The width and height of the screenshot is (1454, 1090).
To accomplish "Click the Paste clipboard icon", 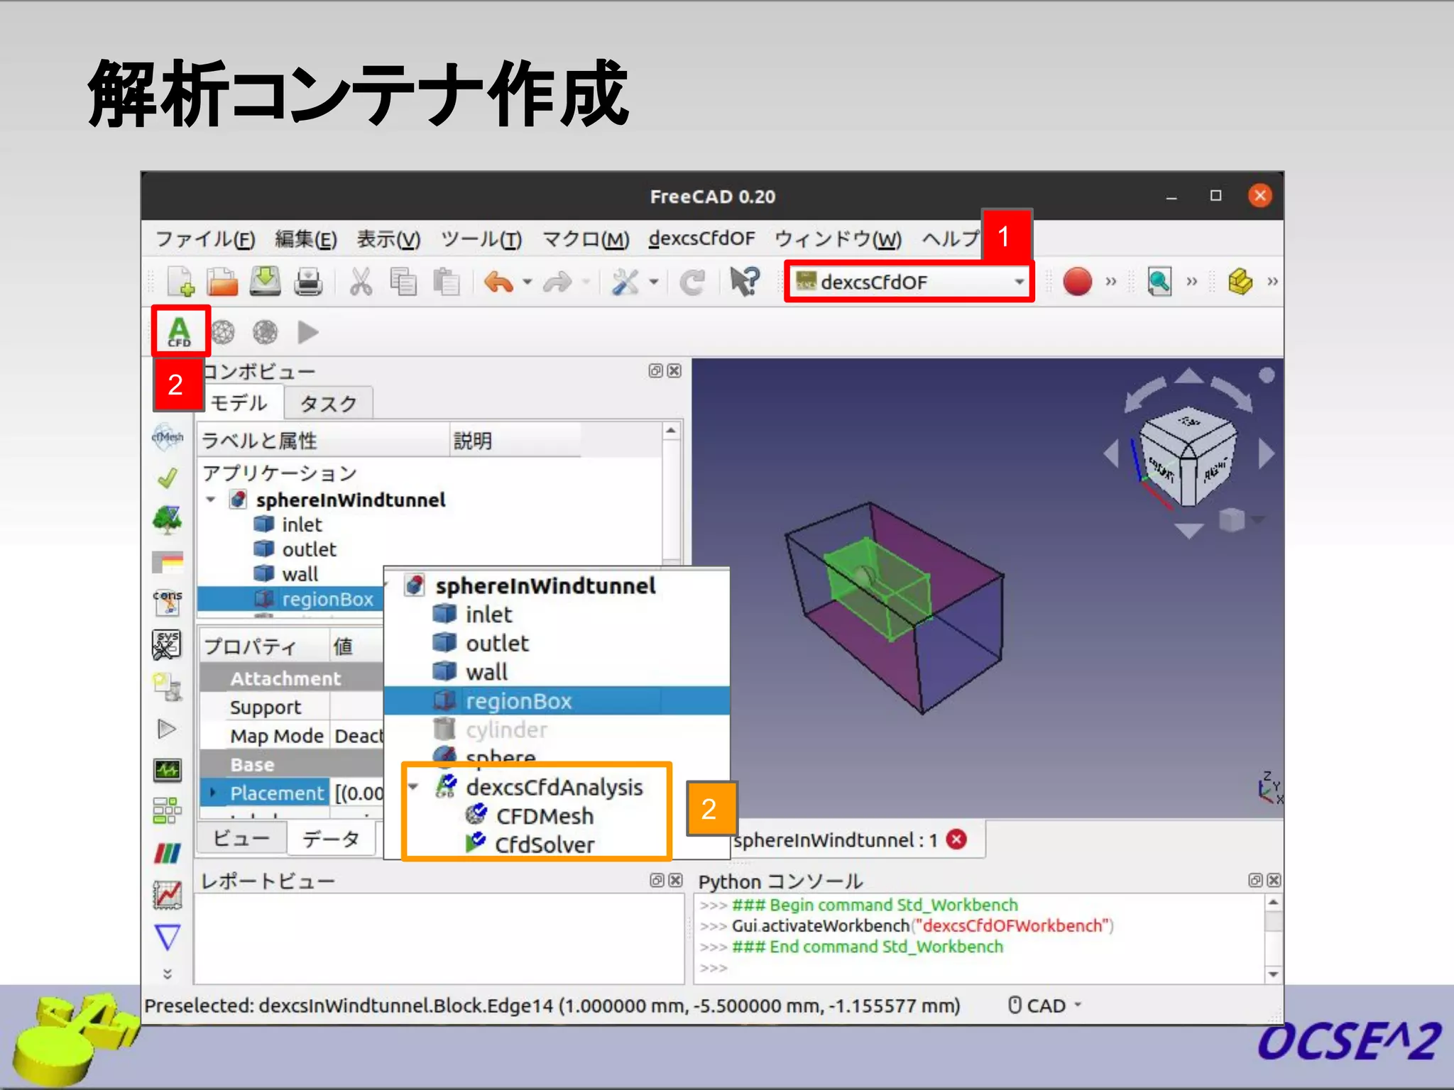I will [447, 282].
